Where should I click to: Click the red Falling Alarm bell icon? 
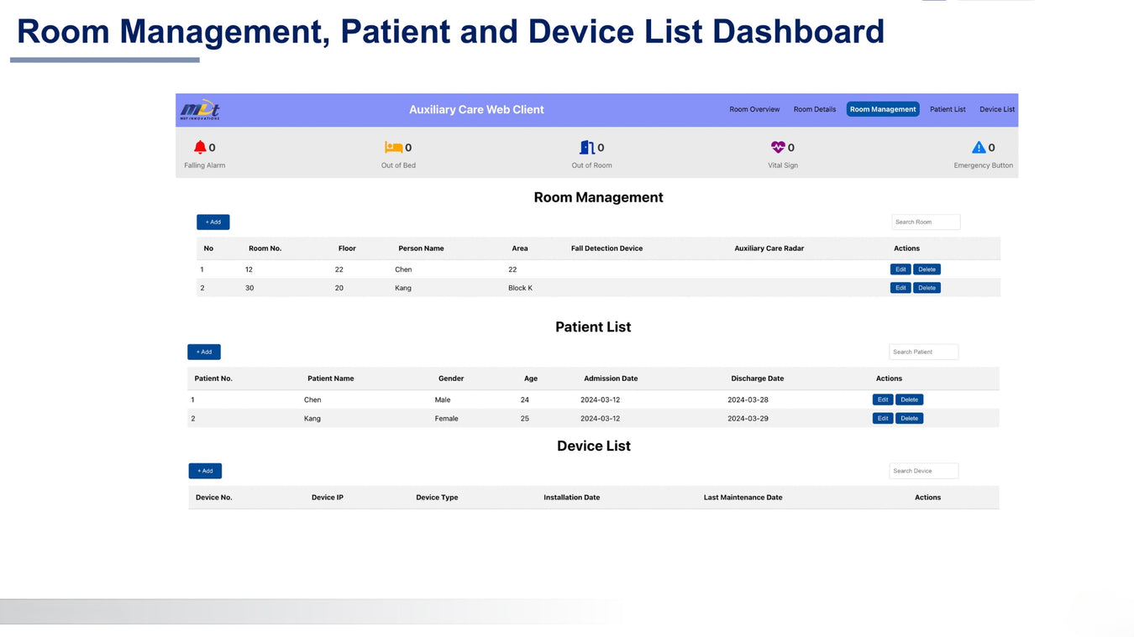[x=200, y=148]
